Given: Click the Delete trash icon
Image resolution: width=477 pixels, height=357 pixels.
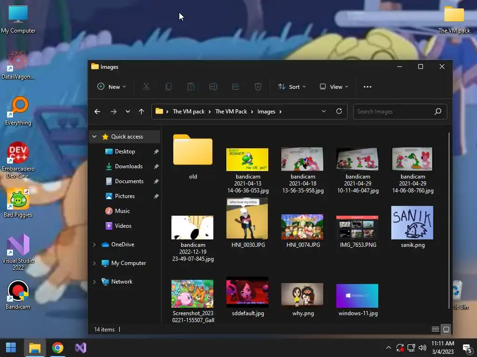Looking at the screenshot, I should pyautogui.click(x=258, y=87).
